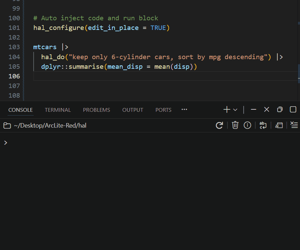Click the pipe operator after mtcars
This screenshot has width=300, height=250.
(65, 47)
